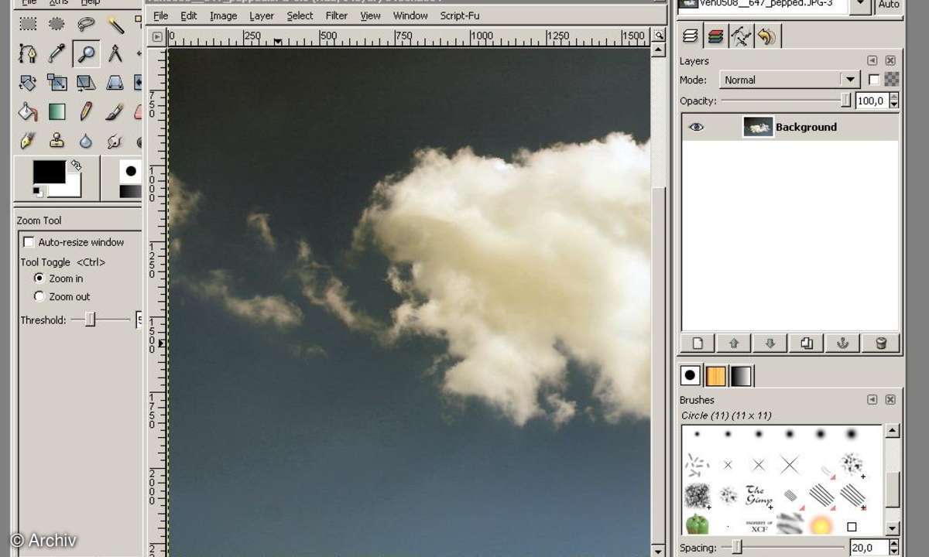Switch to the Channels tab
This screenshot has height=557, width=929.
(716, 36)
